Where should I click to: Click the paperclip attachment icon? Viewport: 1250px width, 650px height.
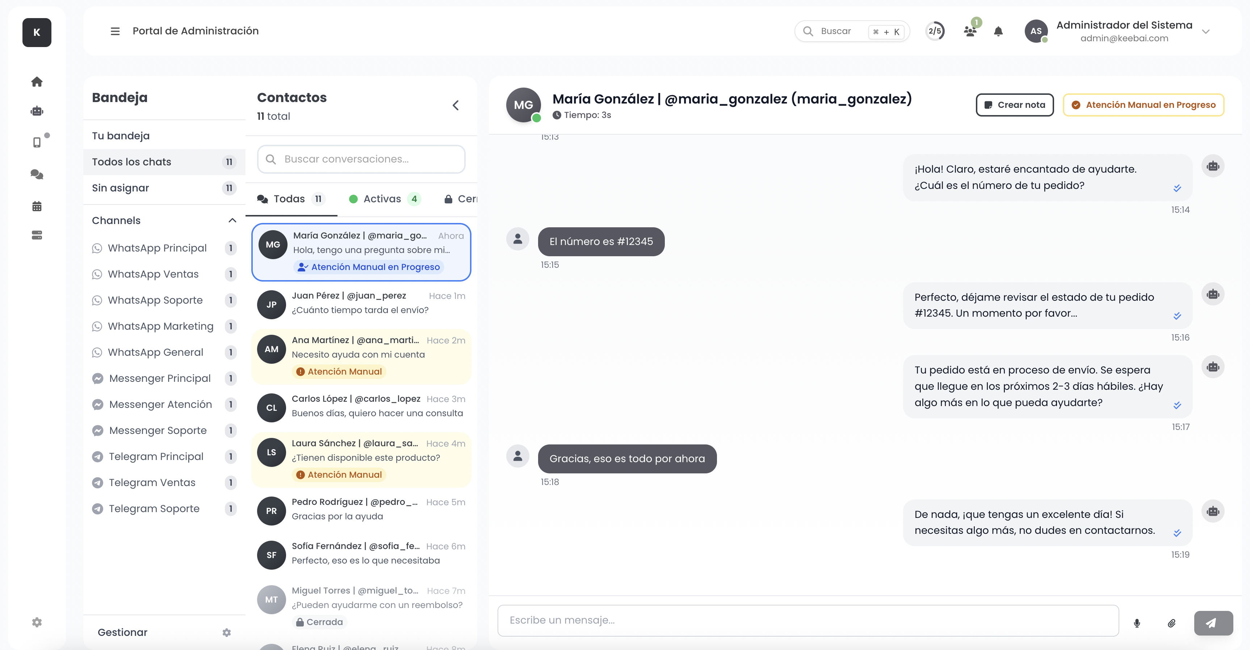[1171, 623]
